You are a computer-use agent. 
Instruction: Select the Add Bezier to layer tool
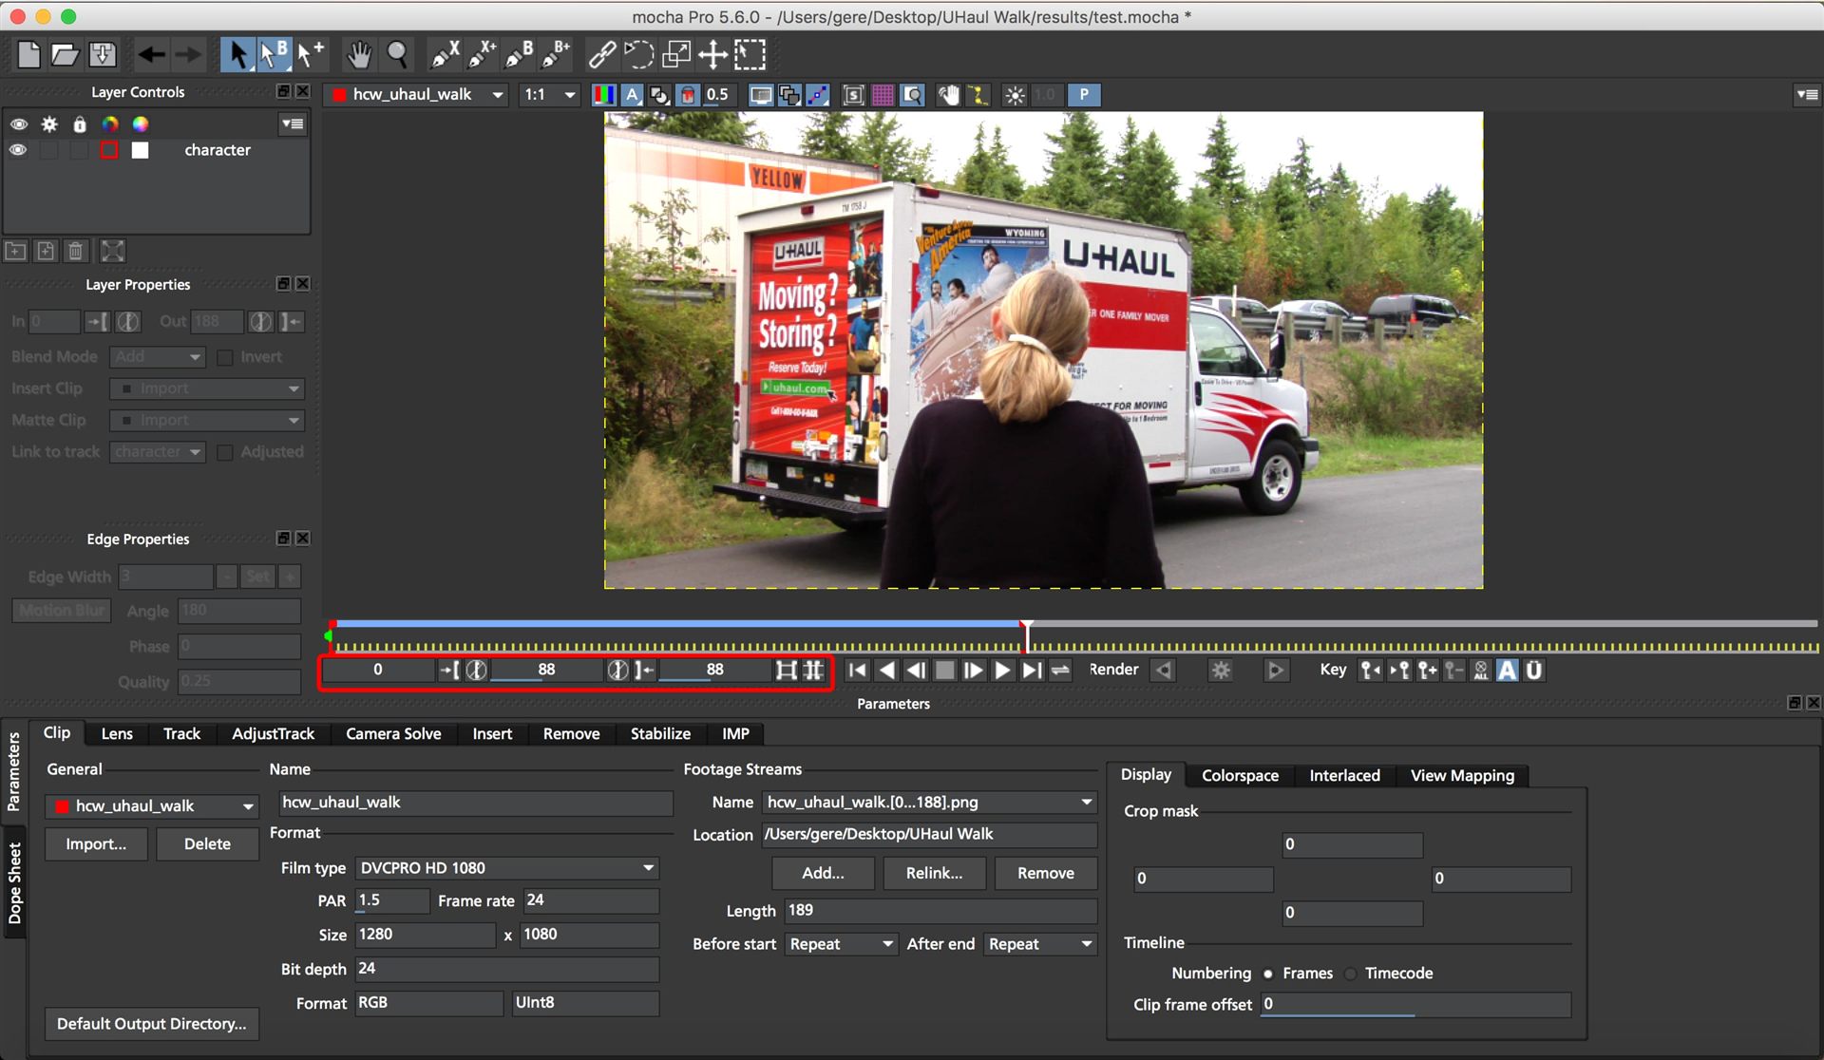[556, 55]
